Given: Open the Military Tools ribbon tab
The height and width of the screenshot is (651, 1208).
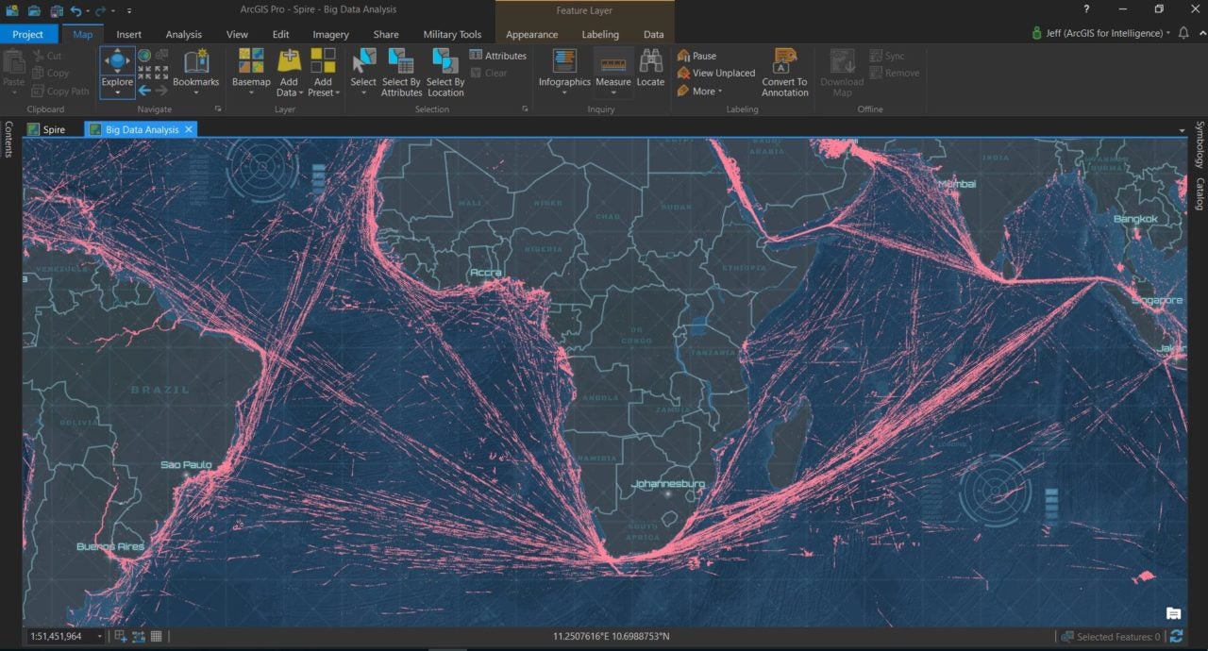Looking at the screenshot, I should click(x=452, y=34).
